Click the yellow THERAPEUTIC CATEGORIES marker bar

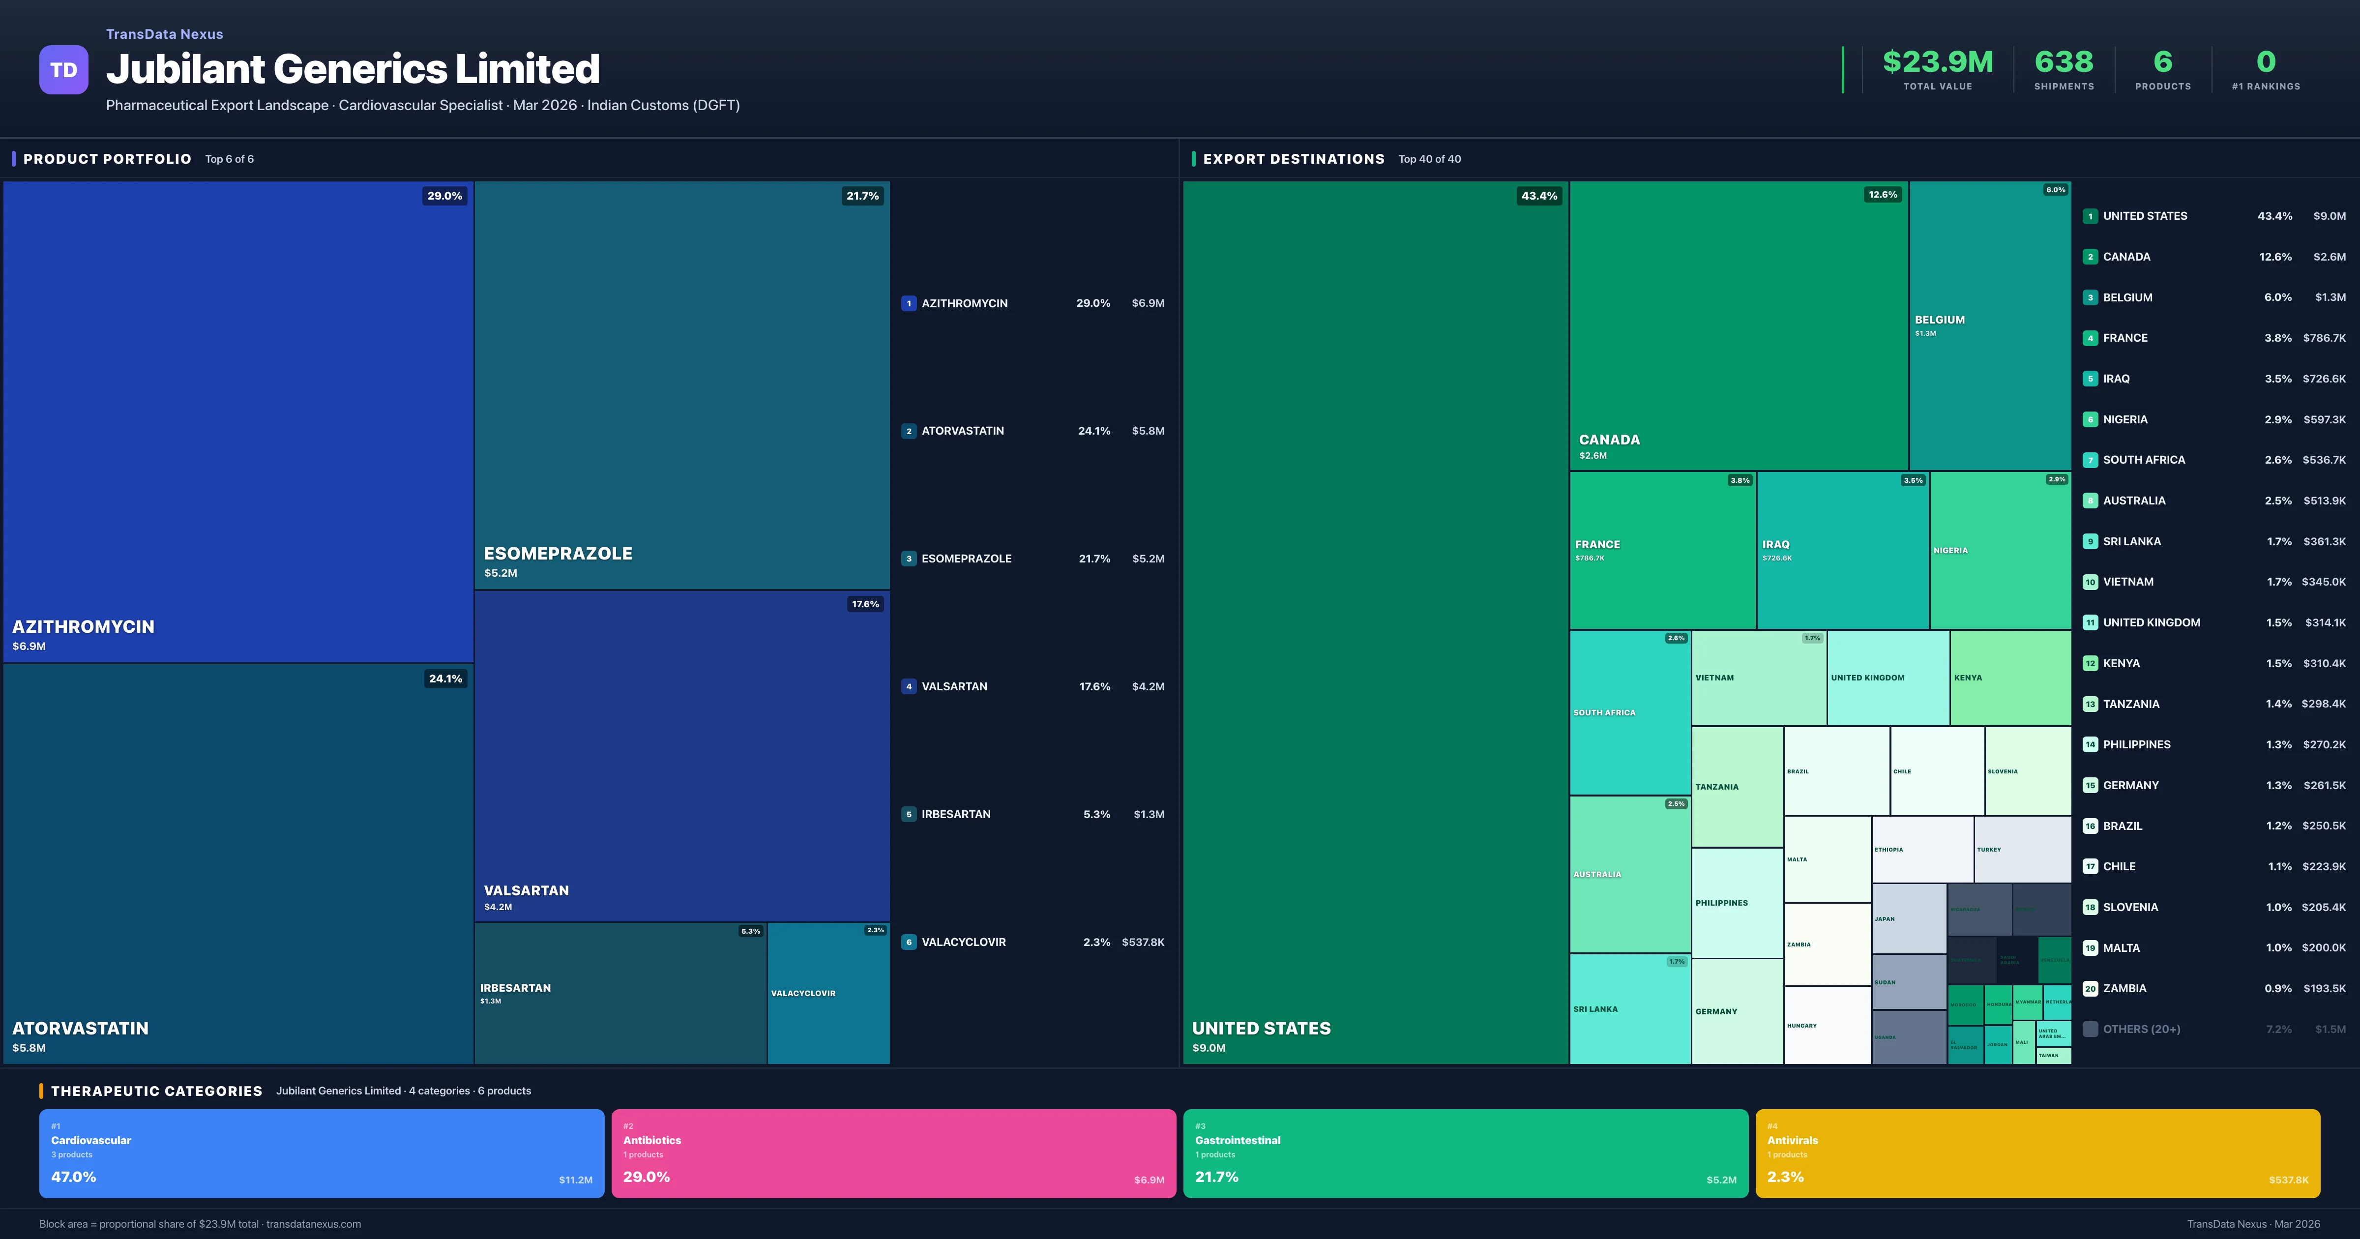(42, 1091)
